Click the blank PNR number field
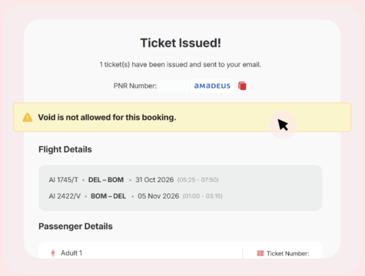365x276 pixels. point(173,86)
